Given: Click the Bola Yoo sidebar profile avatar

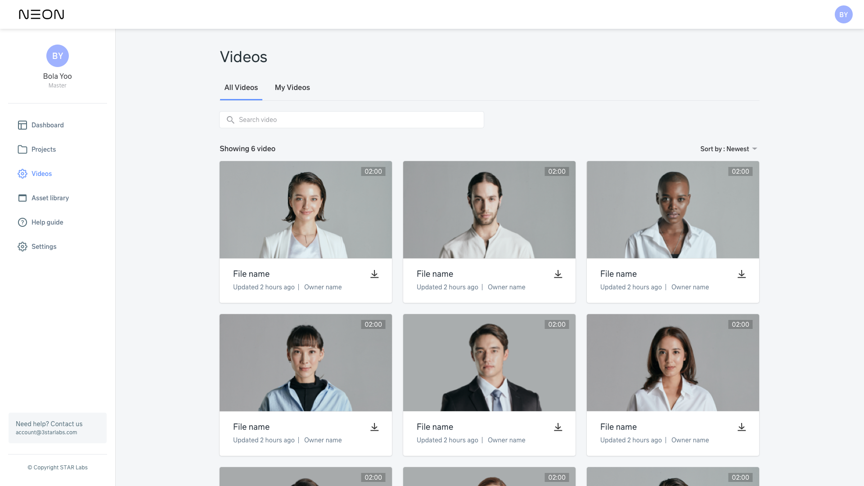Looking at the screenshot, I should (58, 56).
